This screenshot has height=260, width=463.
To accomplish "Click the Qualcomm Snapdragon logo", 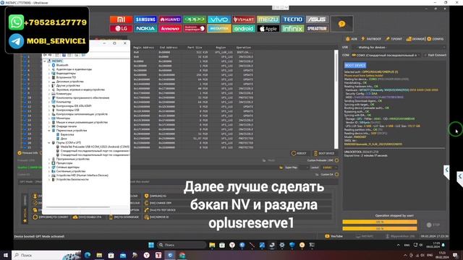I will pyautogui.click(x=195, y=29).
